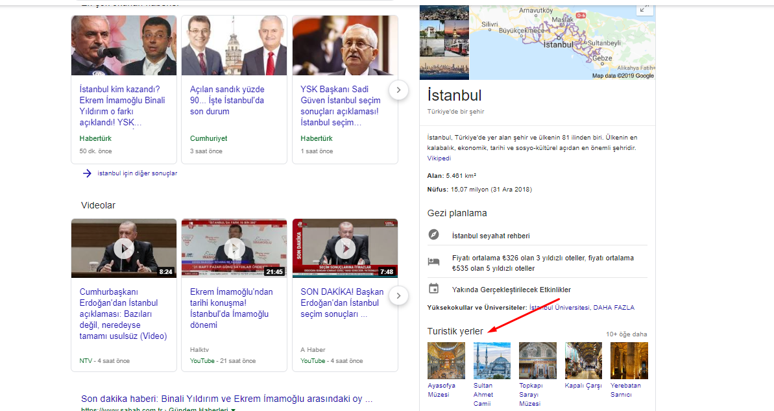The height and width of the screenshot is (411, 774).
Task: Open Sultan Ahmet Camii thumbnail
Action: (x=492, y=360)
